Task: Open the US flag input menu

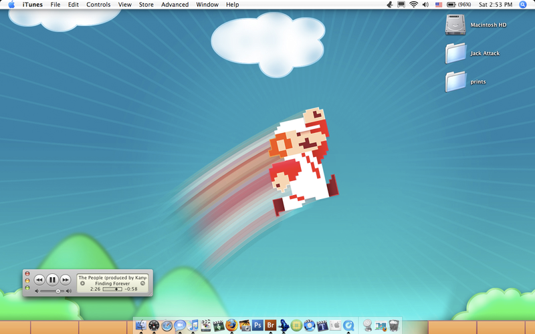Action: click(x=439, y=5)
